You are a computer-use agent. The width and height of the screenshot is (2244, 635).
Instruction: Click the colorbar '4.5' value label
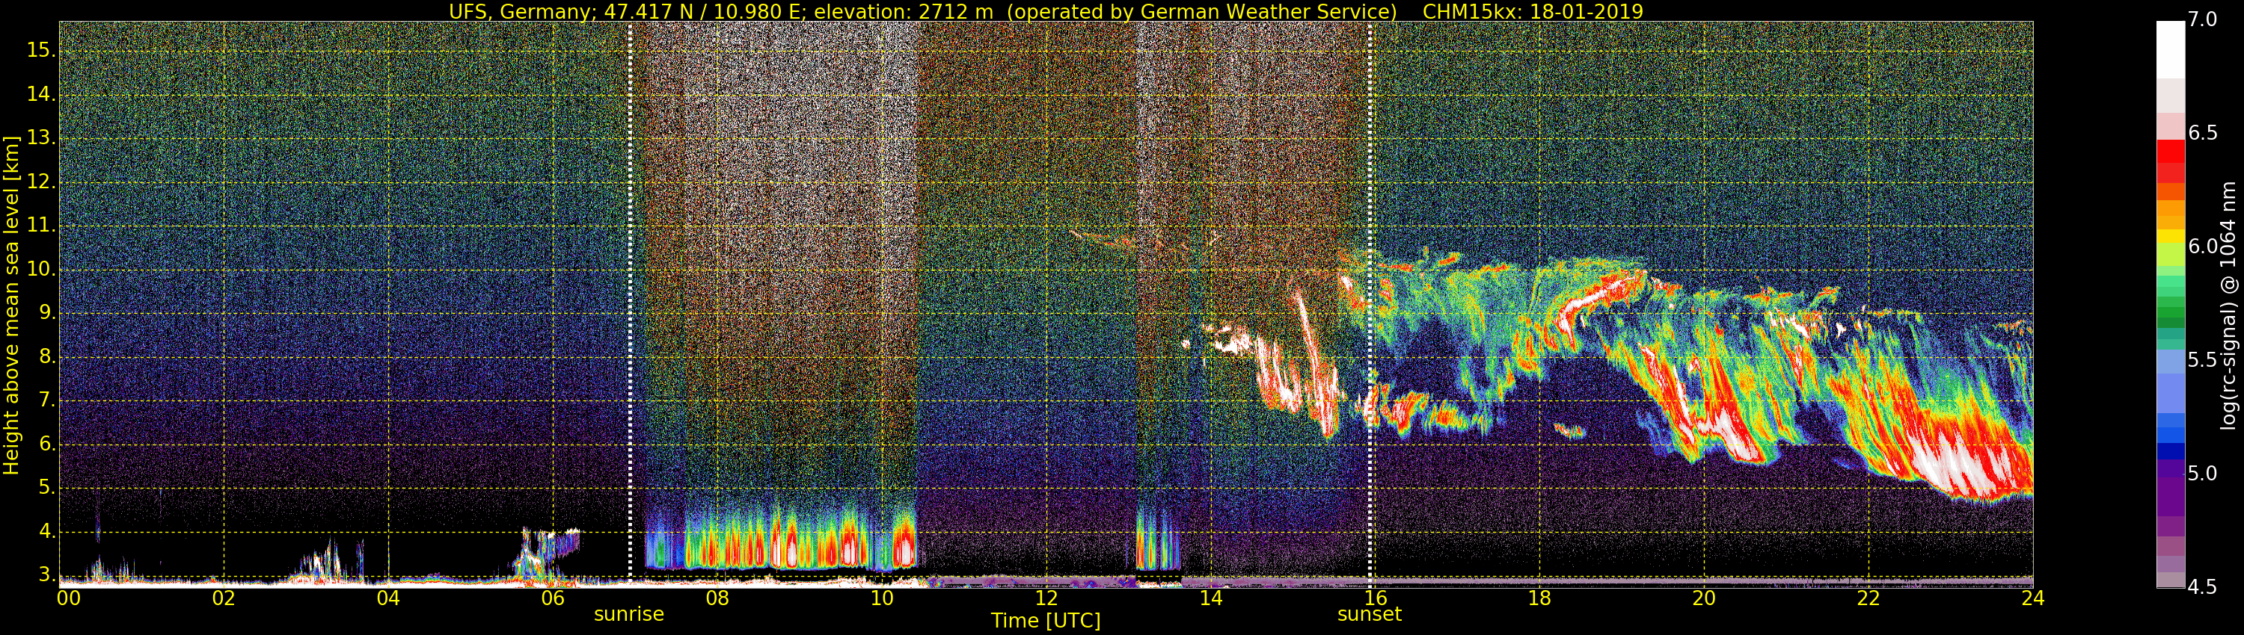coord(2202,587)
